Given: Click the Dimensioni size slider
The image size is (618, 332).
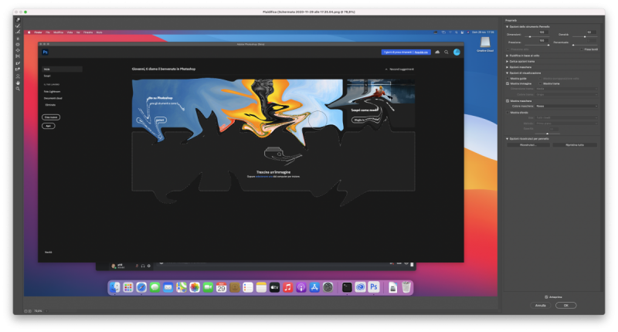Looking at the screenshot, I should coord(537,36).
